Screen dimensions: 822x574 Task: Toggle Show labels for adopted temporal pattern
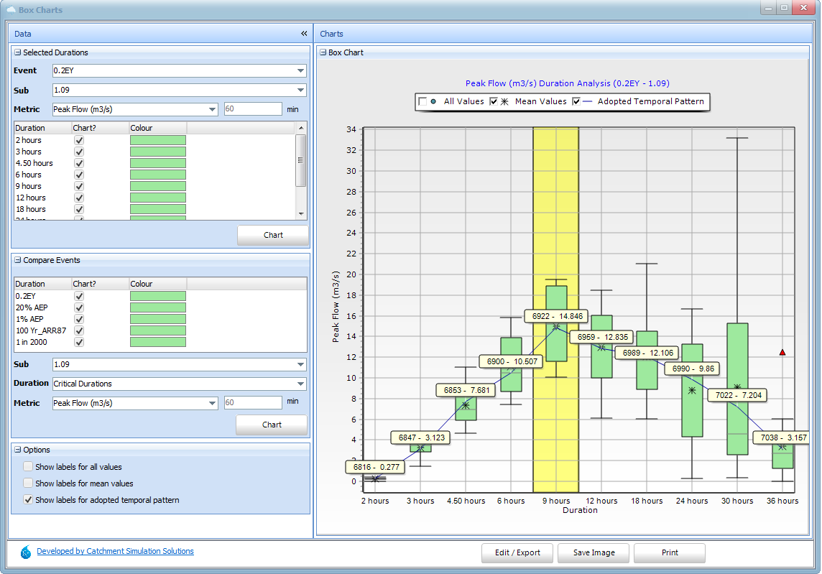pyautogui.click(x=28, y=500)
